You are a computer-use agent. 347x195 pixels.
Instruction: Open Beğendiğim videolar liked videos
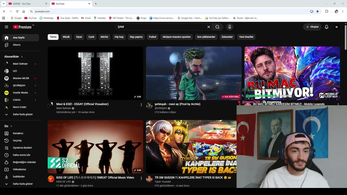coord(21,162)
